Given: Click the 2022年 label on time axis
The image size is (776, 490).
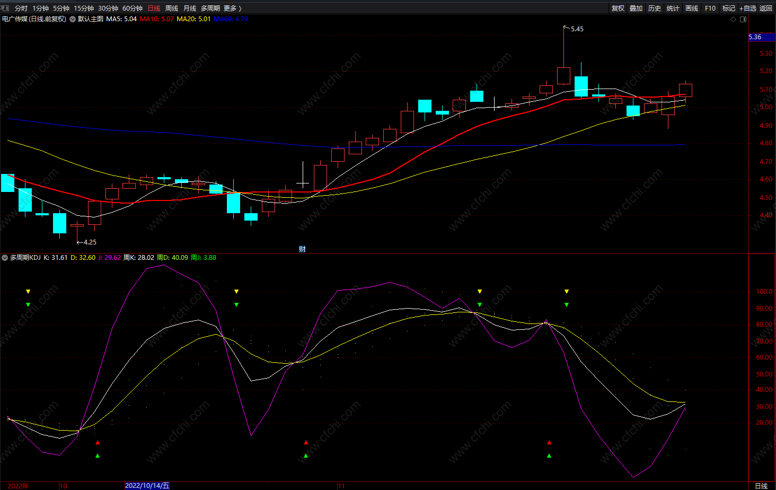Looking at the screenshot, I should point(19,486).
